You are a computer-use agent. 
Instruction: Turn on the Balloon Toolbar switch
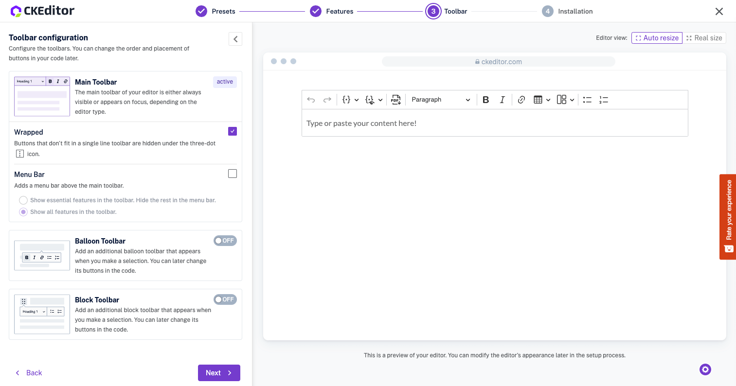225,241
